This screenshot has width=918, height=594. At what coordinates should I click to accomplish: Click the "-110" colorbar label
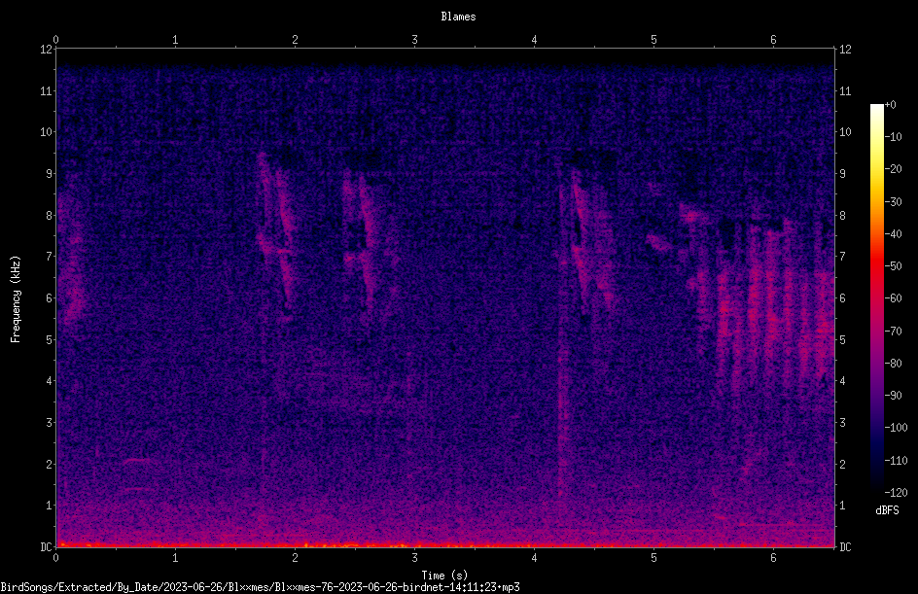point(896,461)
